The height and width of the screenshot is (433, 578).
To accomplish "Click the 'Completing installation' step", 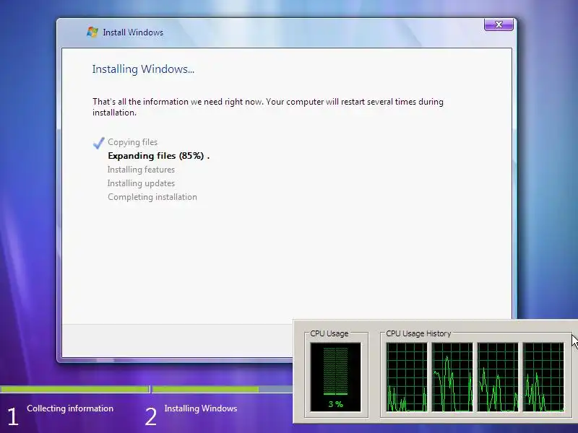I will [x=152, y=197].
